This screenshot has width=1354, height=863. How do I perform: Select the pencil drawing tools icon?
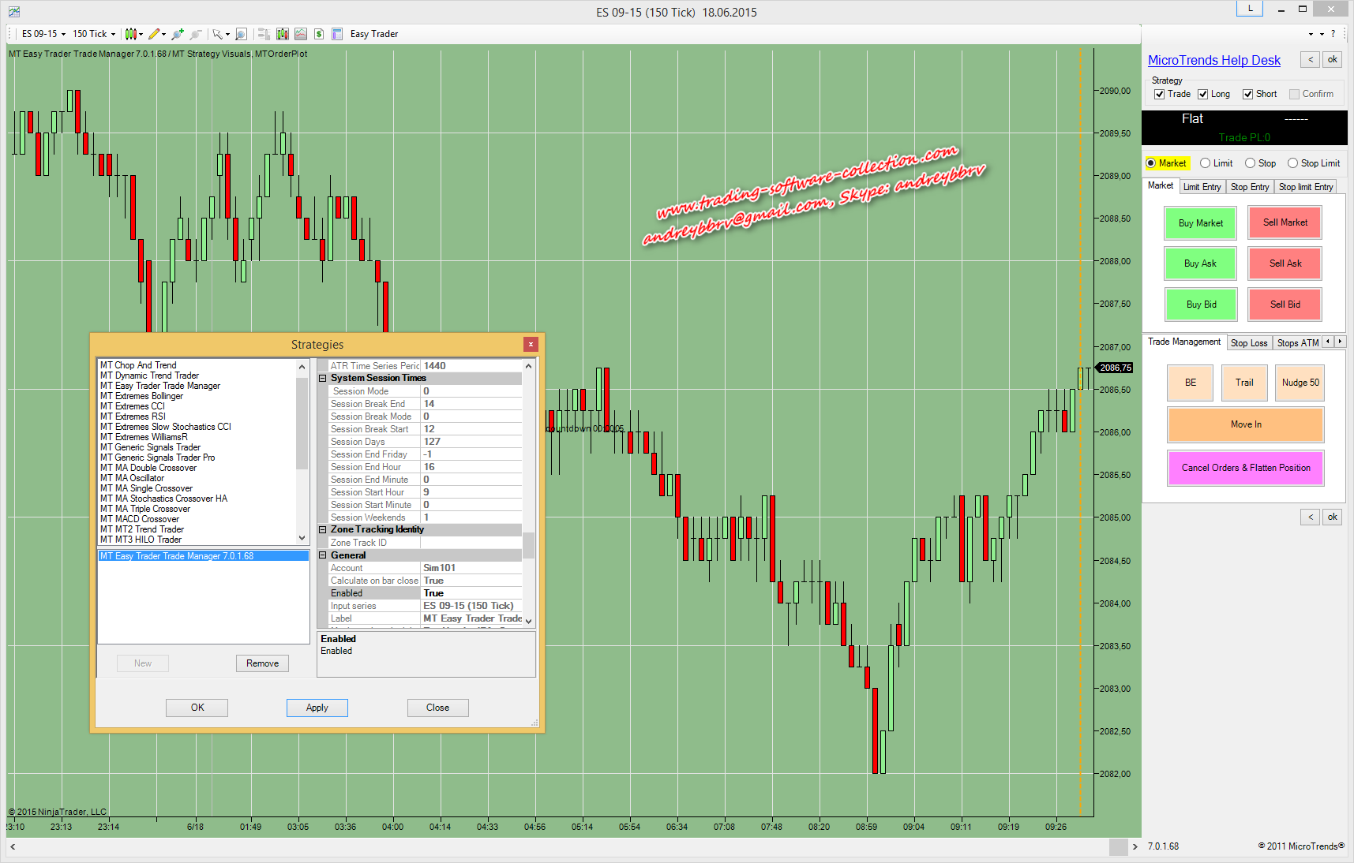[154, 34]
